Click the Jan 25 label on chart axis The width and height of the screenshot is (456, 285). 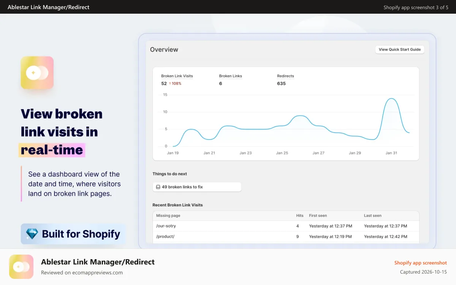point(282,153)
